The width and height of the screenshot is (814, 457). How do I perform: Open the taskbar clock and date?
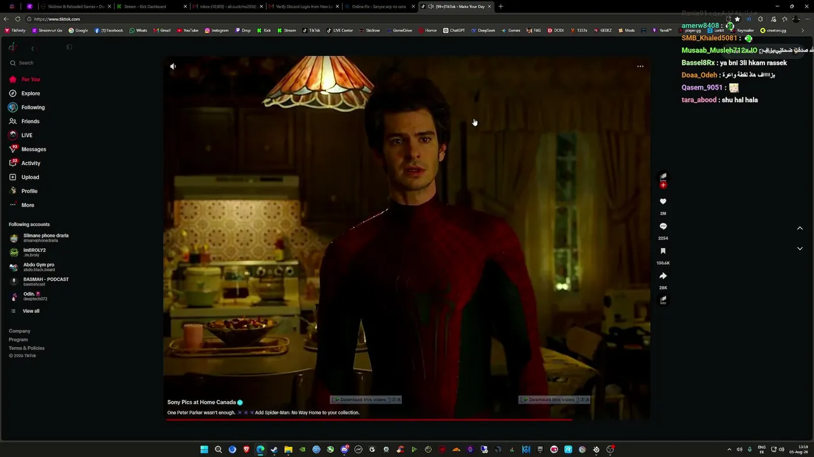(x=799, y=449)
